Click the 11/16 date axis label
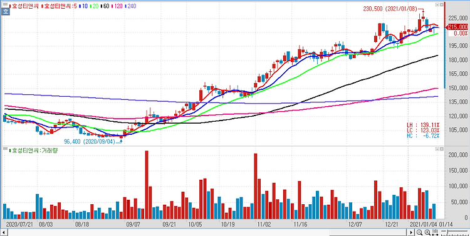Image resolution: width=470 pixels, height=236 pixels. 300,224
